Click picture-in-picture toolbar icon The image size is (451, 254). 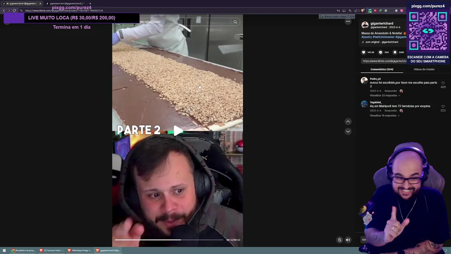(x=344, y=11)
